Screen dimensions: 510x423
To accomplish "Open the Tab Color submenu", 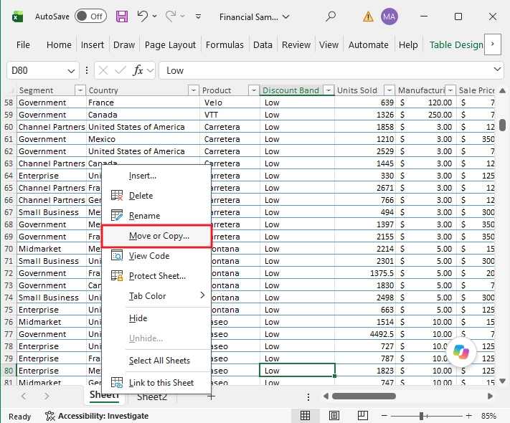I will (157, 296).
